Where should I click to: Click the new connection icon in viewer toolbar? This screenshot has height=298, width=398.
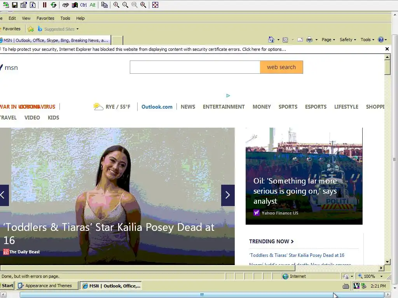pos(6,5)
